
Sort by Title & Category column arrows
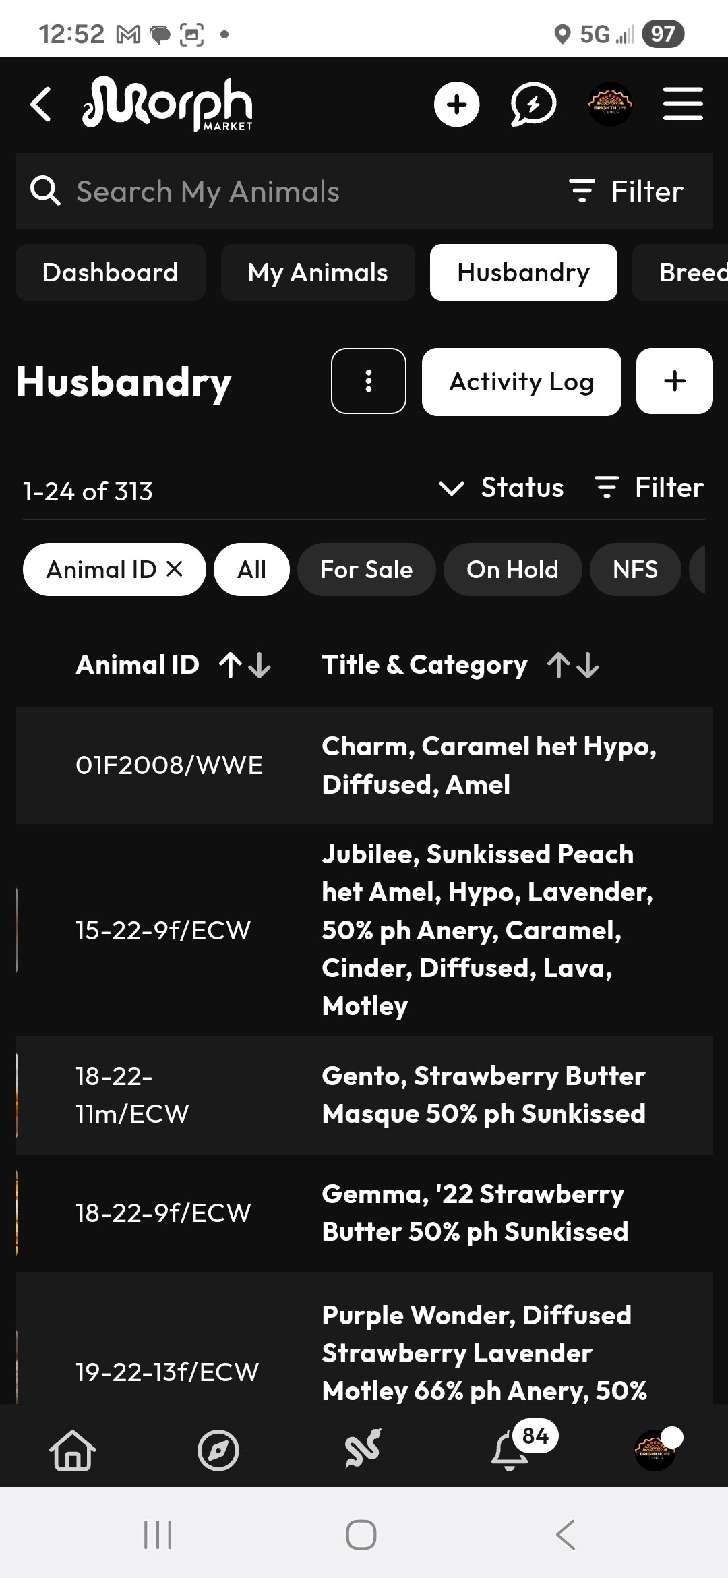click(x=573, y=665)
